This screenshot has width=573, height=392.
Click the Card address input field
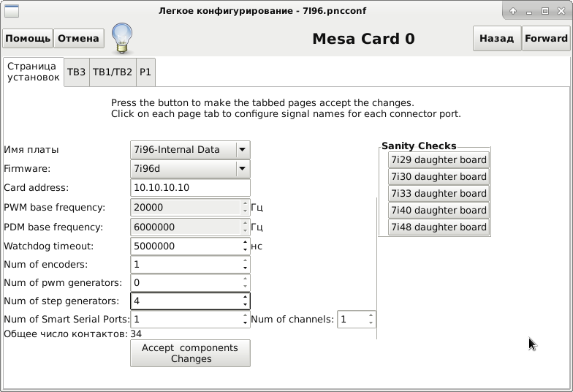tap(190, 188)
